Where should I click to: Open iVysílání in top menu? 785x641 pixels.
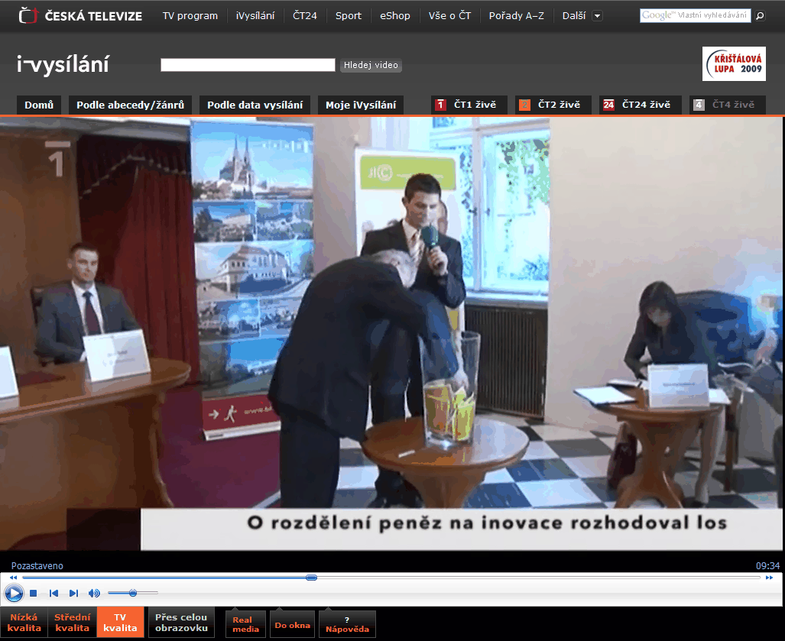(x=255, y=15)
